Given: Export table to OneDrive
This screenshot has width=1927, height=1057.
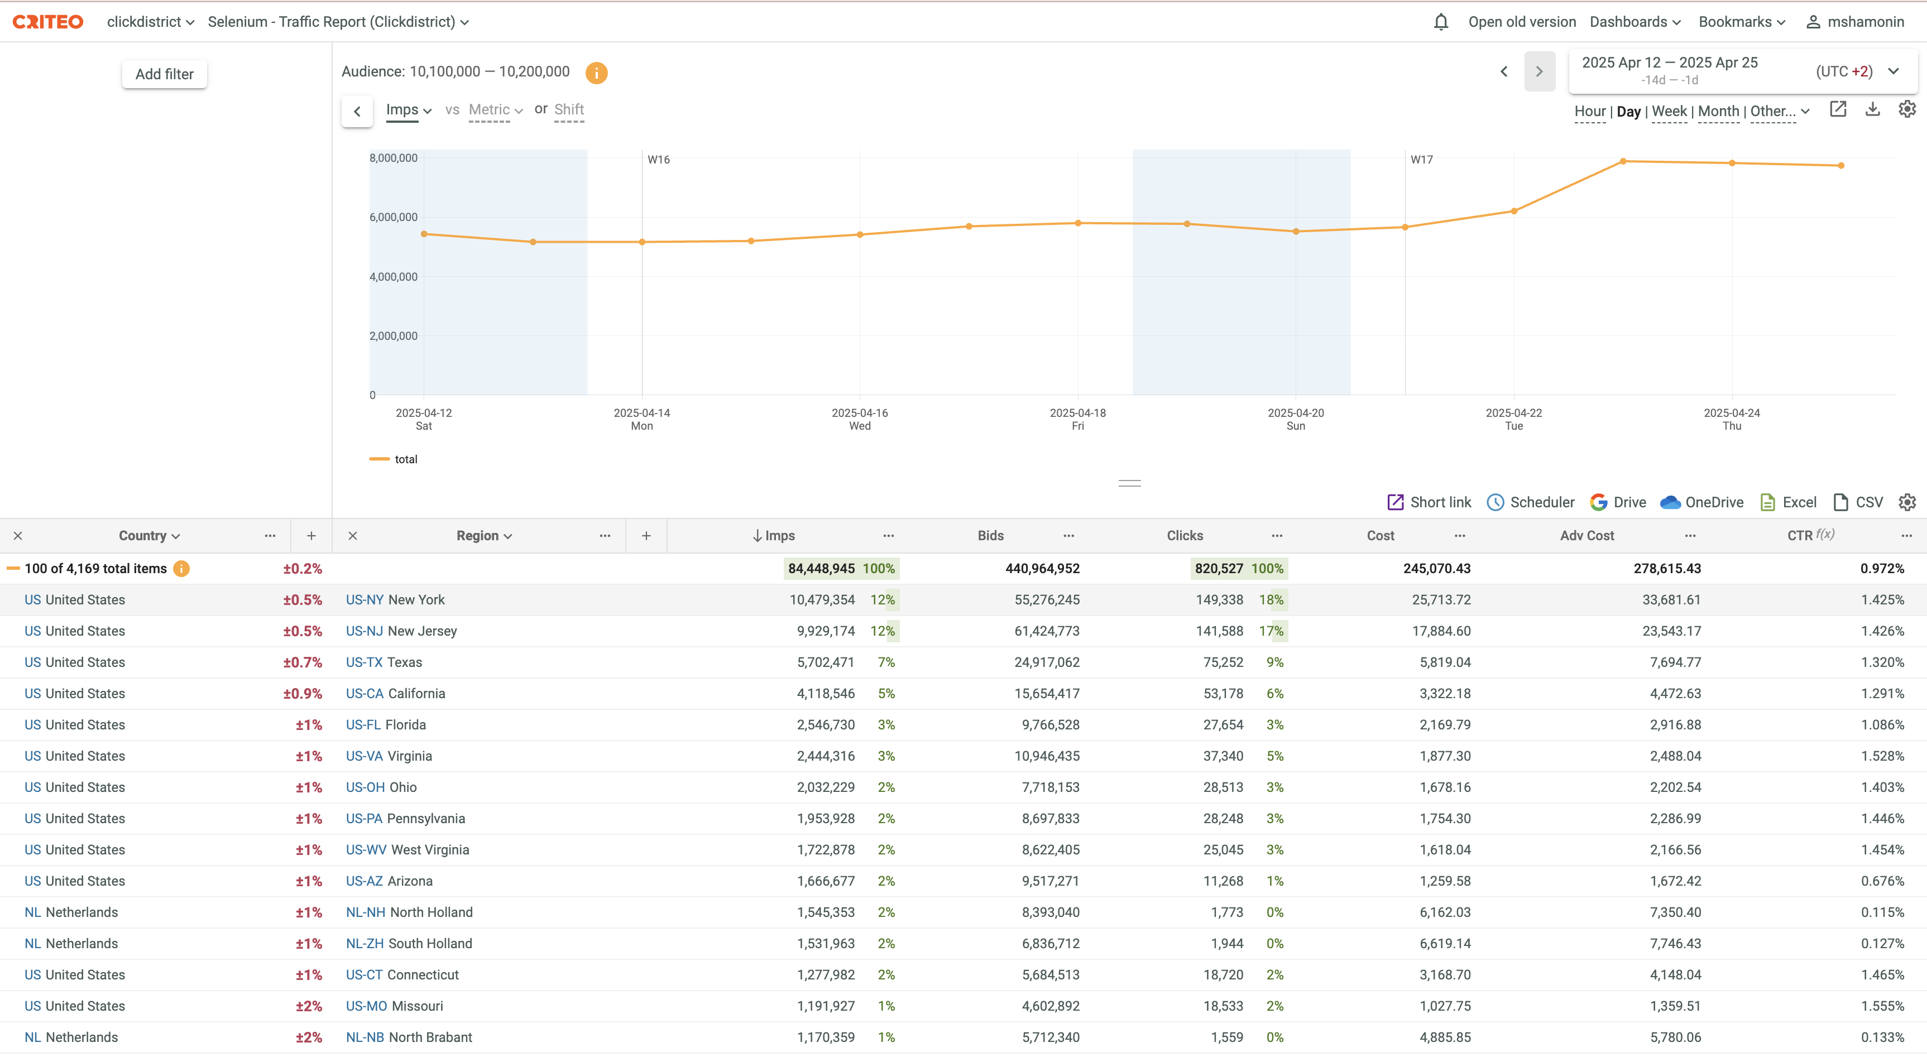Looking at the screenshot, I should pos(1701,502).
